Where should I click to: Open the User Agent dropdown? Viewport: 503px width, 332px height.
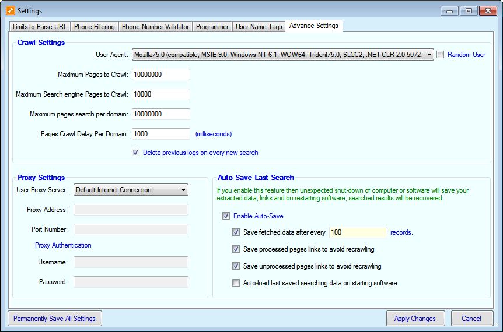[429, 55]
